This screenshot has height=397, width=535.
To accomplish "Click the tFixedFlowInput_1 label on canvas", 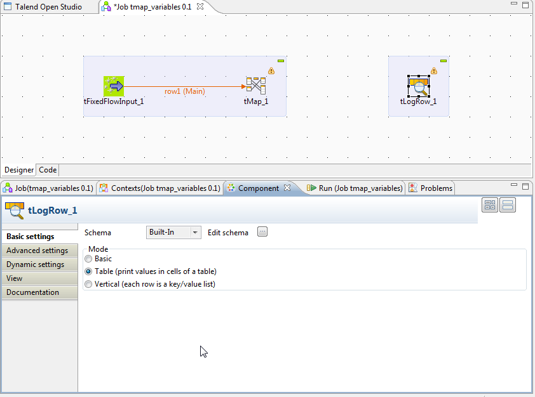I will [x=114, y=101].
